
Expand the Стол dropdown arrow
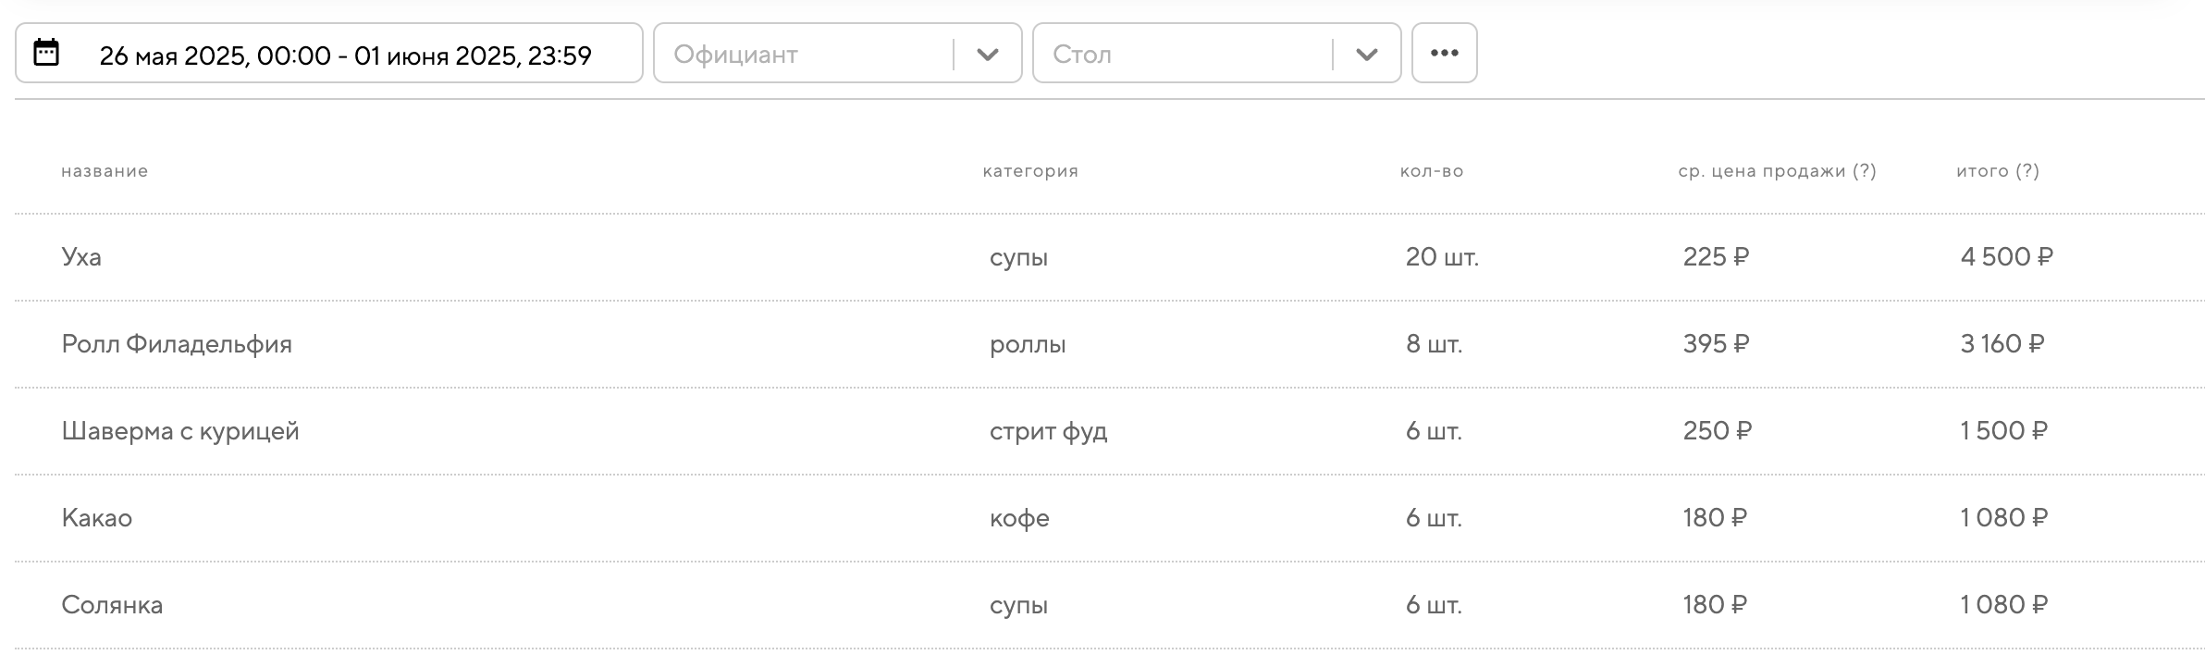(x=1366, y=55)
